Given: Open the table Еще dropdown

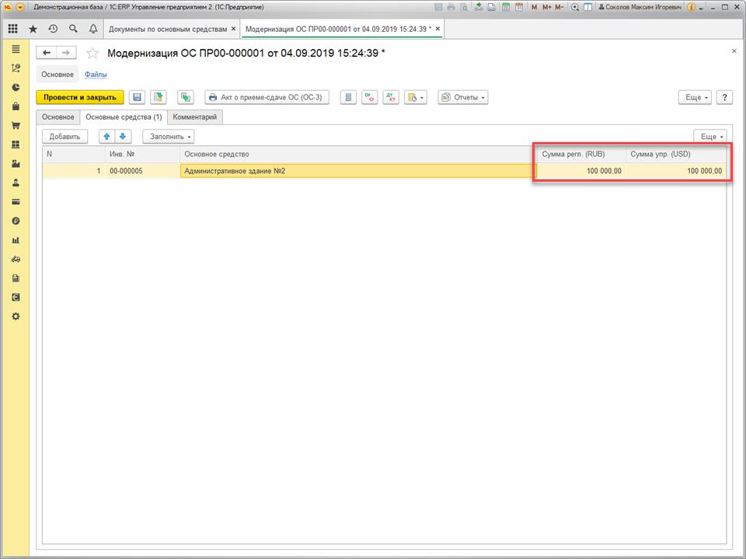Looking at the screenshot, I should pyautogui.click(x=710, y=137).
